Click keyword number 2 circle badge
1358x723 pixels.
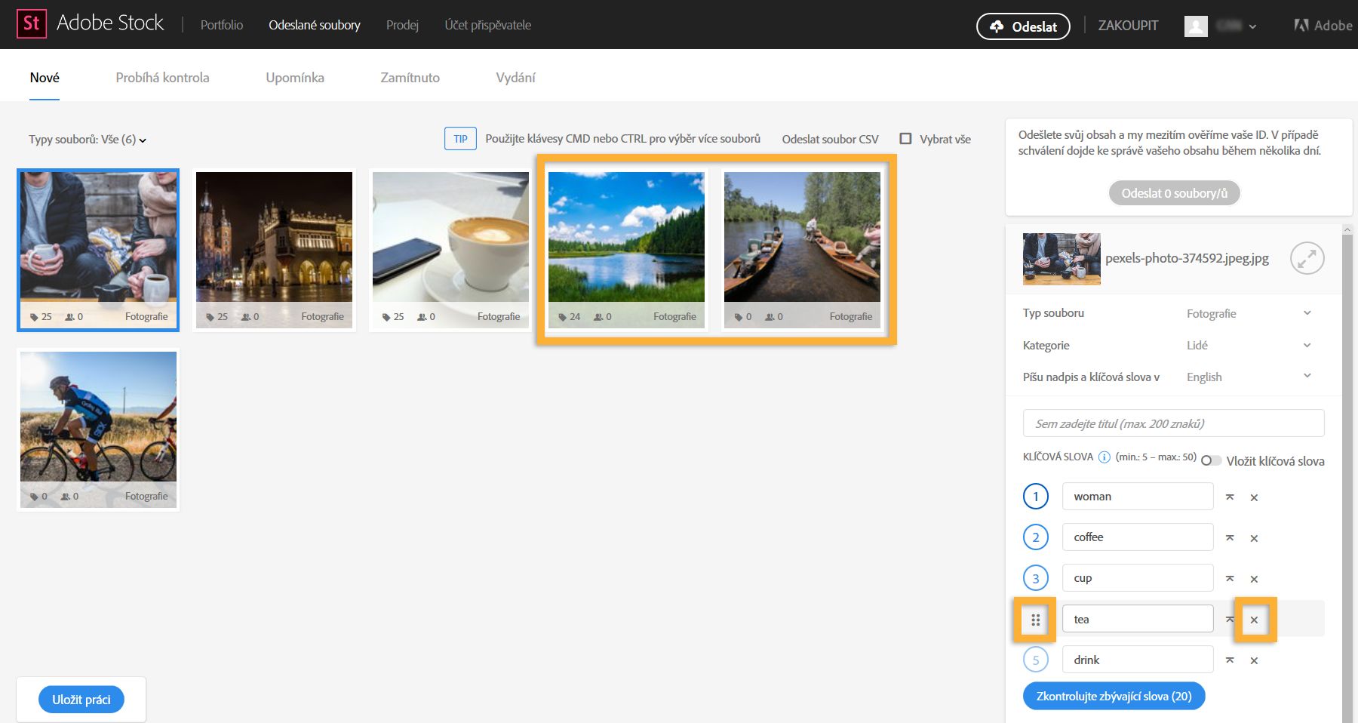tap(1036, 537)
